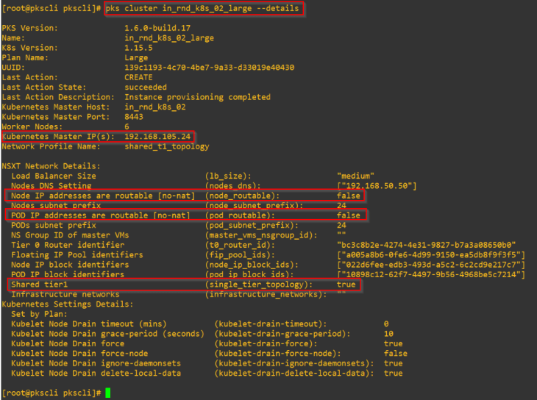This screenshot has height=400, width=537.
Task: Click the Kubernetes Master Port value 8443
Action: [136, 116]
